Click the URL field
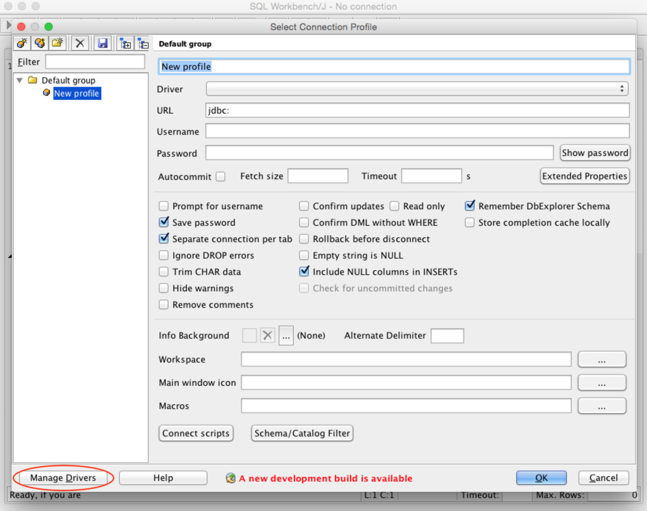Screen dimensions: 647x511 [x=417, y=110]
